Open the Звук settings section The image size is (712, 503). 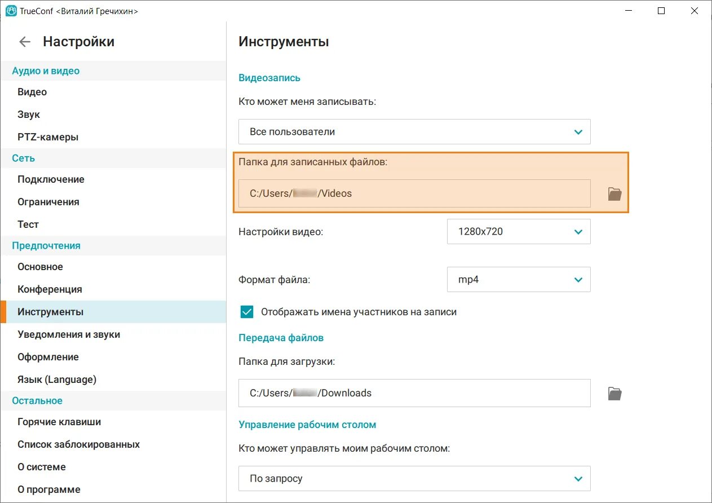coord(29,114)
